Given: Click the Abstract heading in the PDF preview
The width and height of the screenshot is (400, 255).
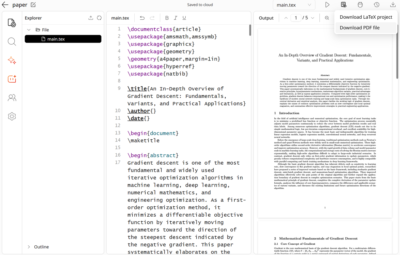Looking at the screenshot, I should [325, 75].
